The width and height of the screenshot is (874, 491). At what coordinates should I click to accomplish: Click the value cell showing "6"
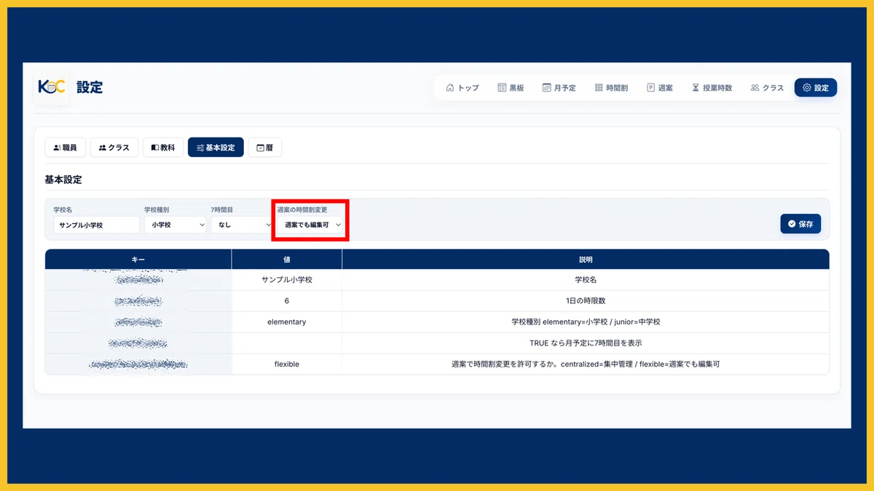point(287,300)
